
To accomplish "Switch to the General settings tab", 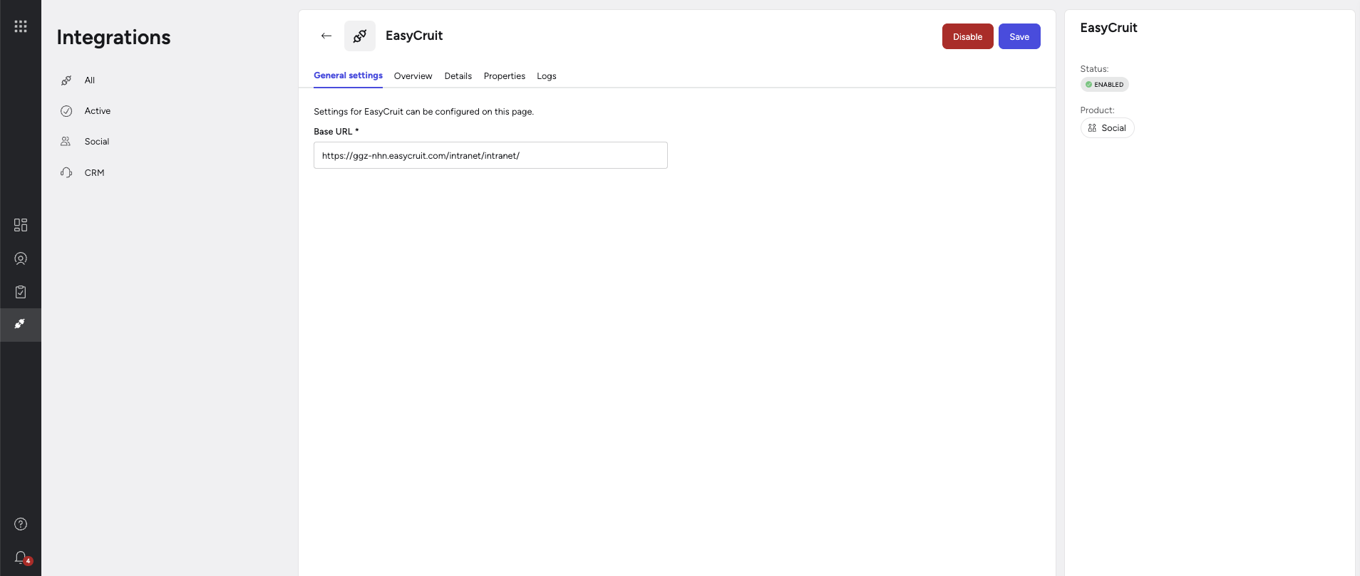I will pyautogui.click(x=348, y=75).
